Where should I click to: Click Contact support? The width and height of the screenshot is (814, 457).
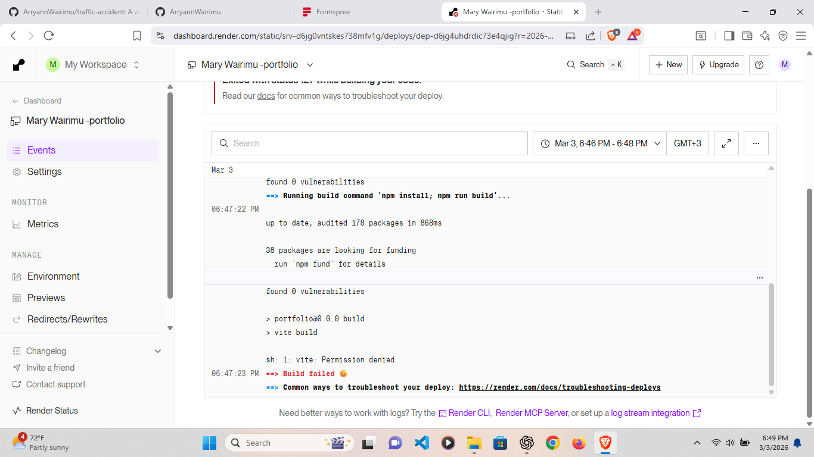click(49, 384)
